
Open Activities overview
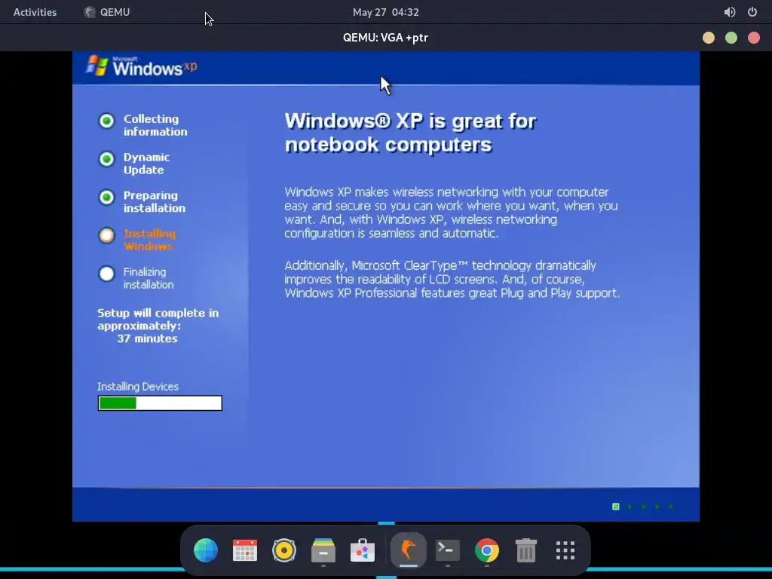click(x=35, y=12)
